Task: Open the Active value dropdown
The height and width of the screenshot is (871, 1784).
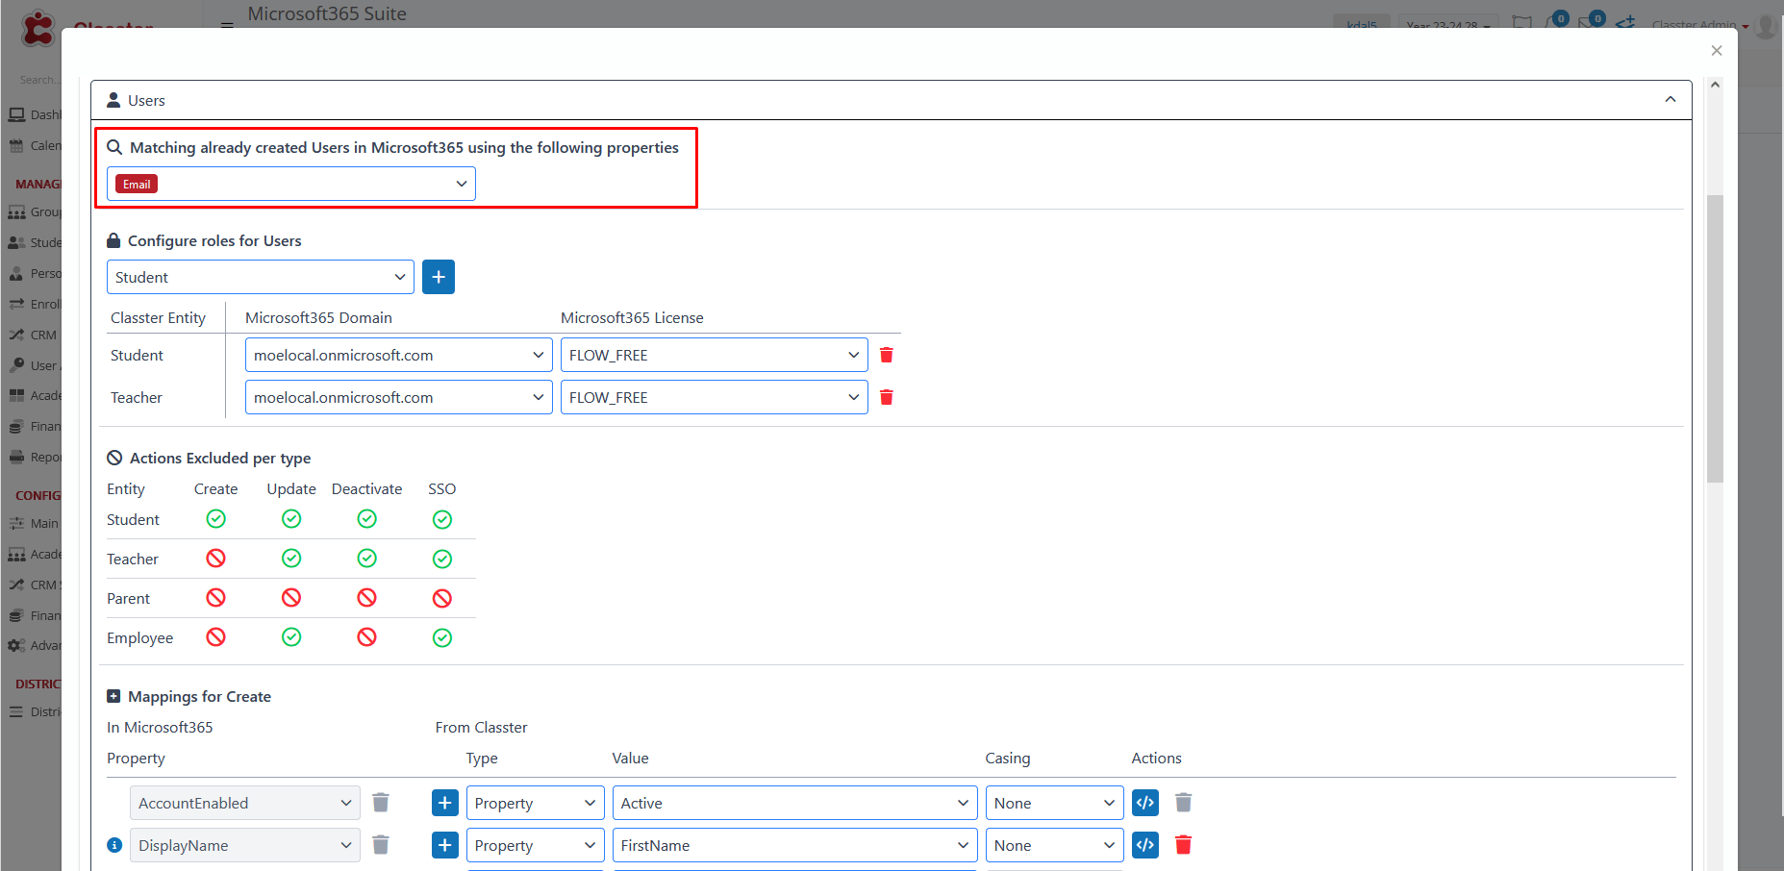Action: click(795, 803)
